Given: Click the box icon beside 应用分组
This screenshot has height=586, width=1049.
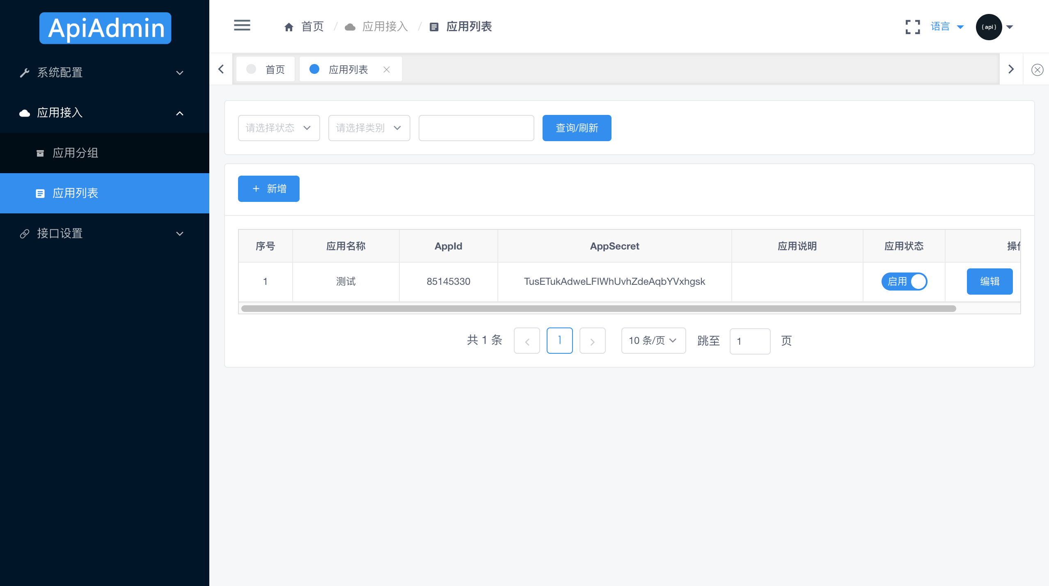Looking at the screenshot, I should pos(40,153).
